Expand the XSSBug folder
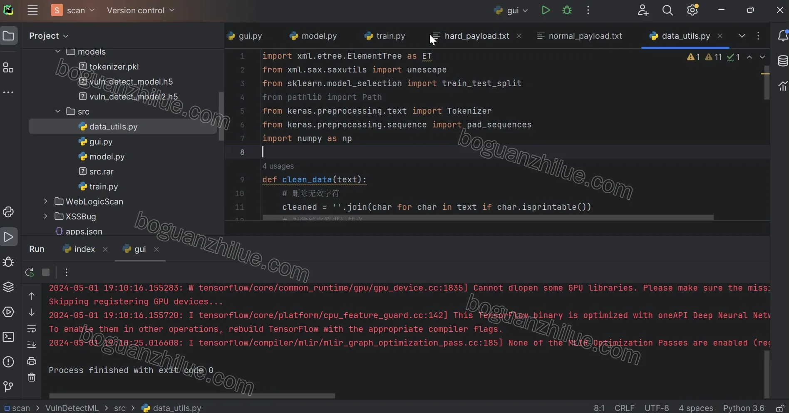This screenshot has width=789, height=413. click(x=45, y=216)
